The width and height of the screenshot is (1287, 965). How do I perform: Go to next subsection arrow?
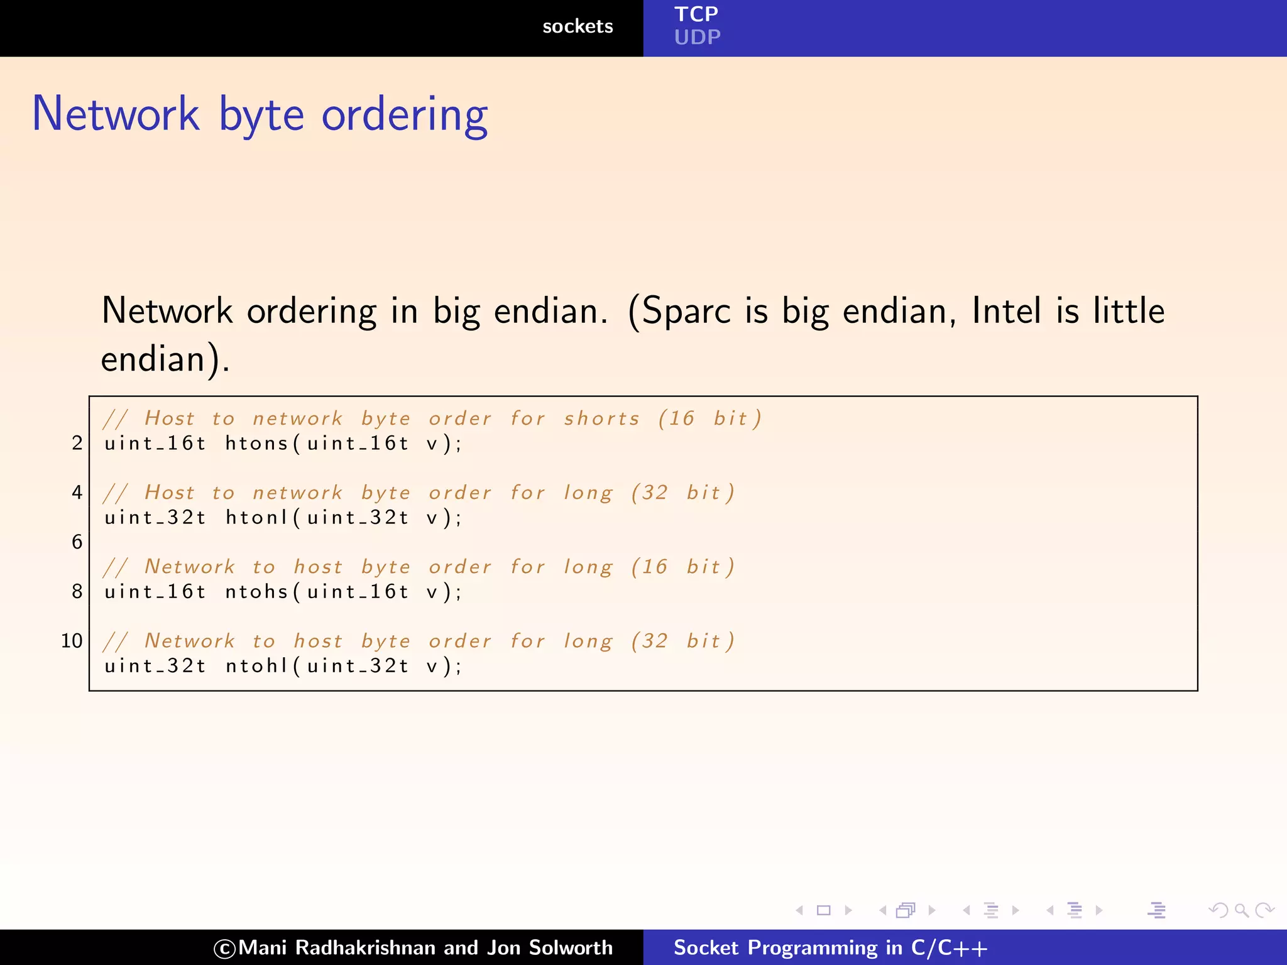pyautogui.click(x=1016, y=910)
